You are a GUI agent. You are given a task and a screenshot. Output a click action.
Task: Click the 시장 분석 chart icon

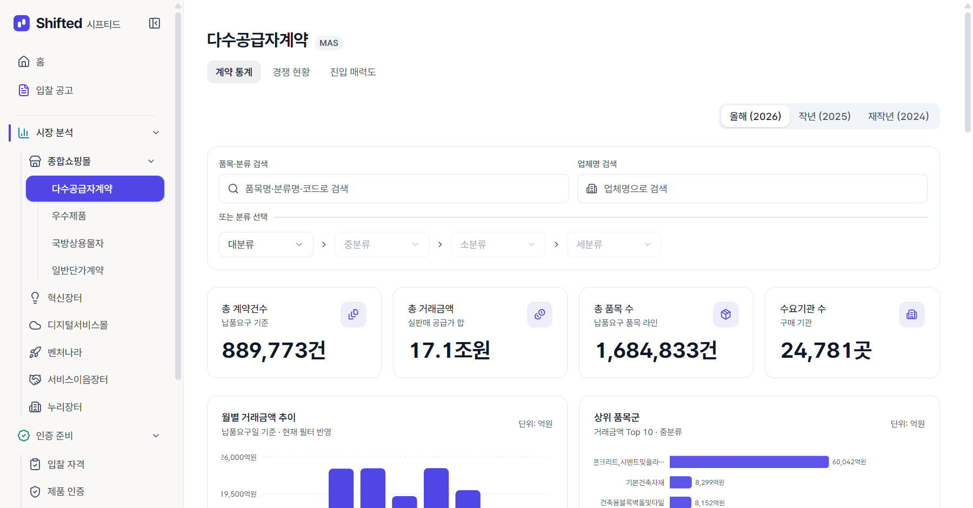[x=24, y=132]
